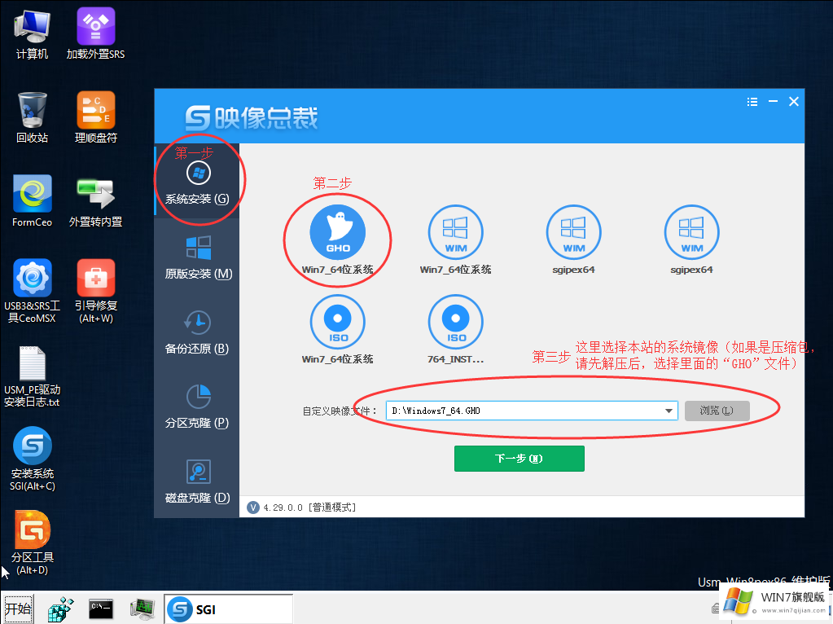Select the 764_INST ISO image icon

tap(455, 322)
